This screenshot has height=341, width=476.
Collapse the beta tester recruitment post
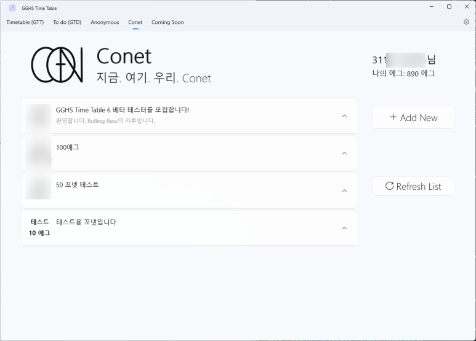tap(344, 116)
